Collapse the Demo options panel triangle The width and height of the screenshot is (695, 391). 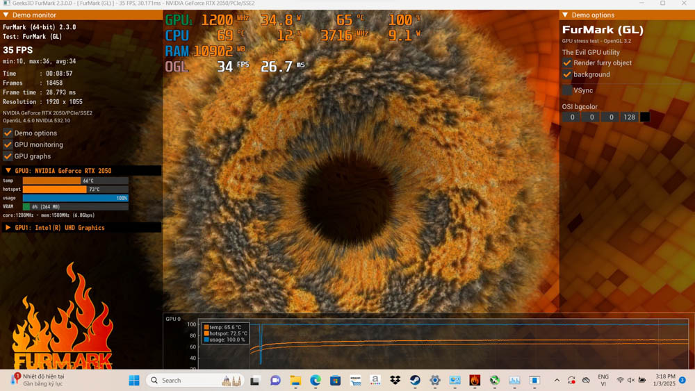coord(565,15)
